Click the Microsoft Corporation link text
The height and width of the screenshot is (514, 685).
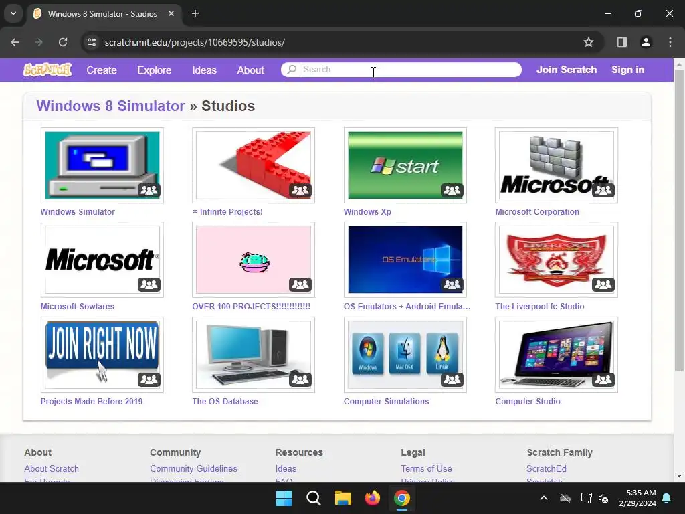pos(537,212)
